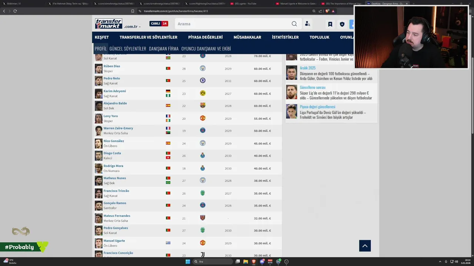Click 55.00 mil. € value for Leny Yoro
This screenshot has width=474, height=266.
tap(262, 119)
